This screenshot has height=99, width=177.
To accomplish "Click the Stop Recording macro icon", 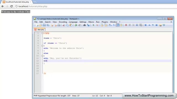I will pyautogui.click(x=130, y=25).
